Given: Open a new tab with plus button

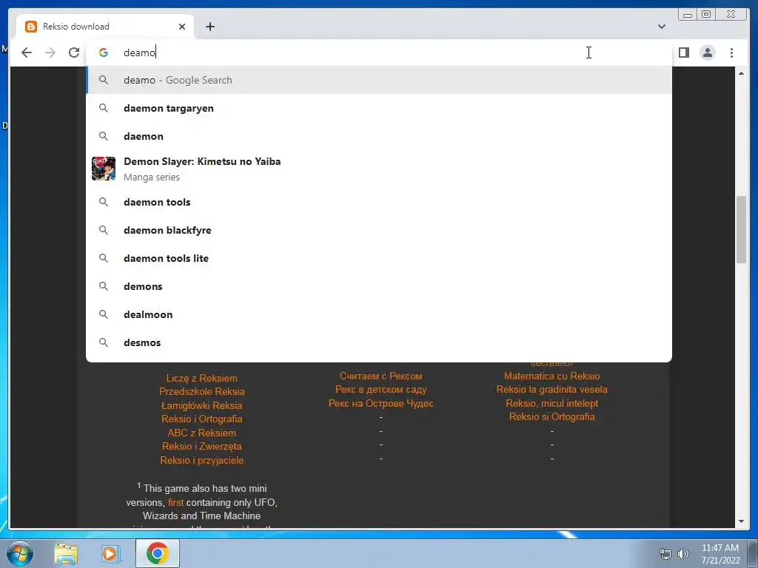Looking at the screenshot, I should [209, 27].
